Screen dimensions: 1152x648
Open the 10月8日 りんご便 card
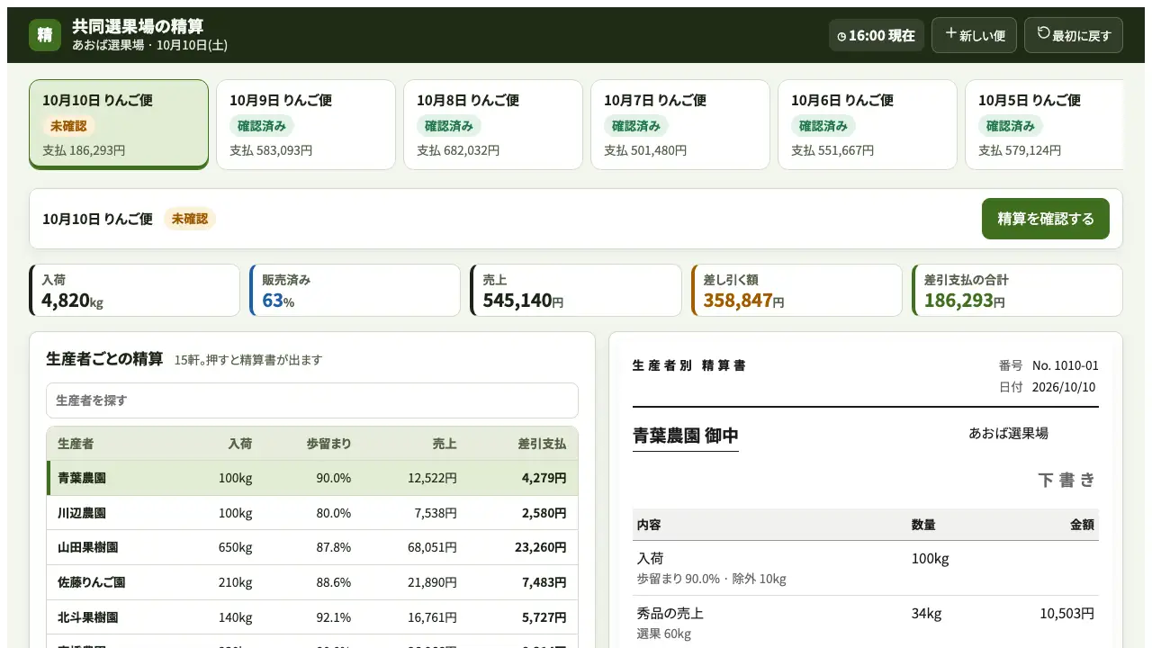tap(493, 124)
